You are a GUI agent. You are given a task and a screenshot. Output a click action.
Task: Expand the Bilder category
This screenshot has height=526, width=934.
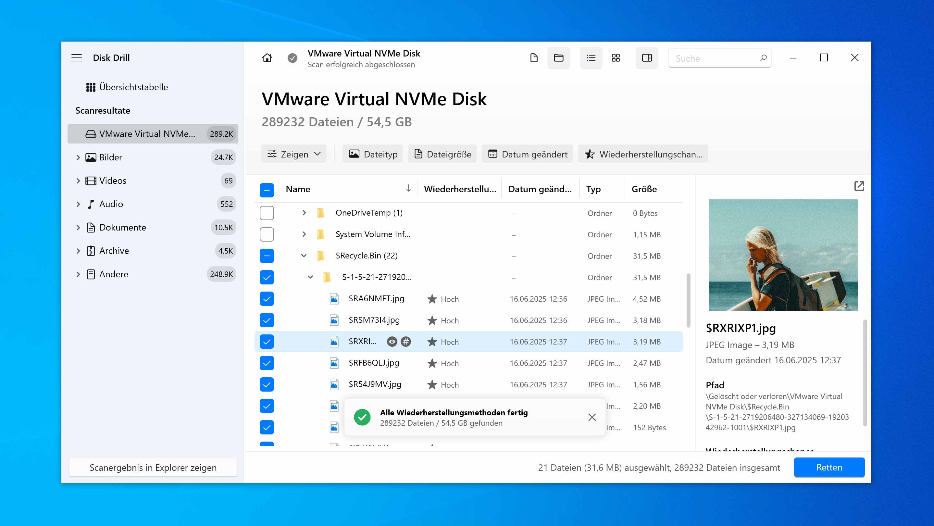click(78, 157)
